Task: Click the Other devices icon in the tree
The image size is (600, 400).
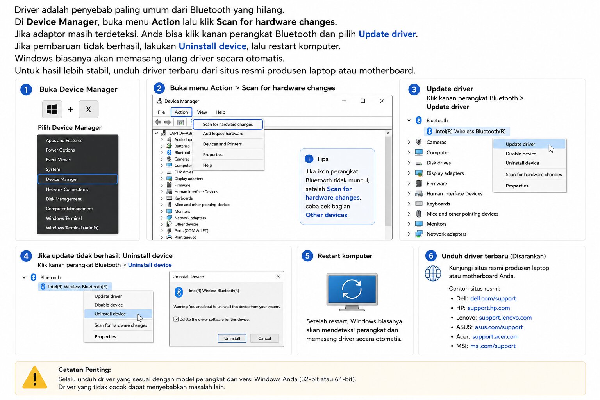Action: [x=169, y=224]
